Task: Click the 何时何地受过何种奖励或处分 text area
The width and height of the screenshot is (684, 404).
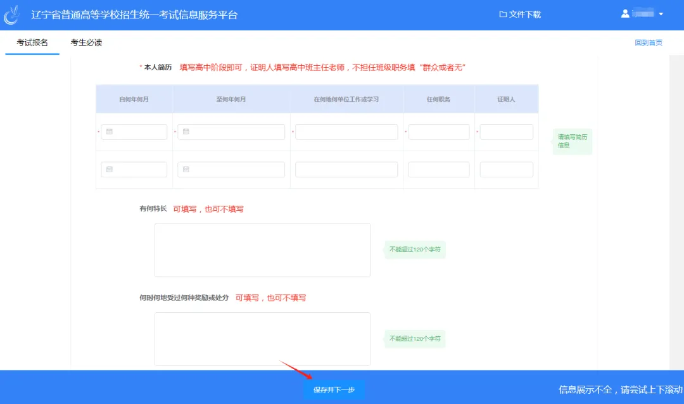Action: [262, 339]
